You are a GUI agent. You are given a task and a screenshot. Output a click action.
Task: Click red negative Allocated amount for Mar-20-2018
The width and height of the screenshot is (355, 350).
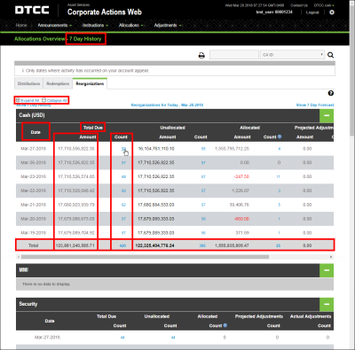click(x=241, y=219)
